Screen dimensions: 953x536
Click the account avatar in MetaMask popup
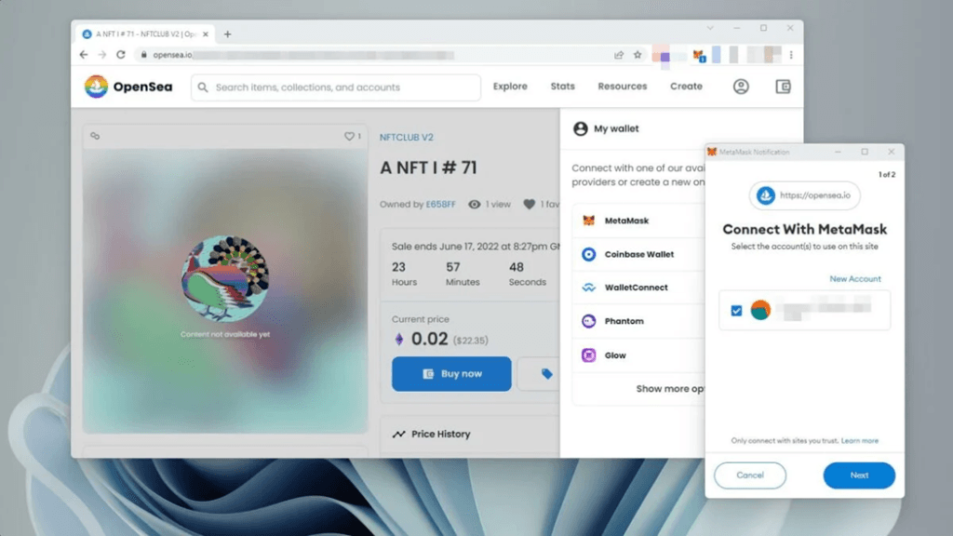(760, 310)
